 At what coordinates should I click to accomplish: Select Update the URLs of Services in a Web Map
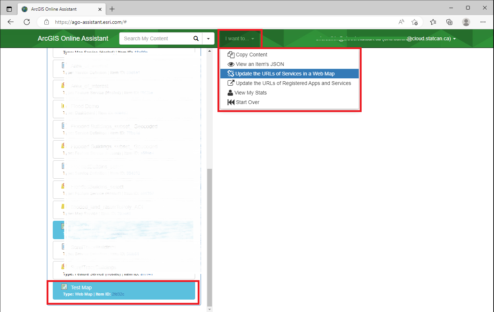point(289,74)
